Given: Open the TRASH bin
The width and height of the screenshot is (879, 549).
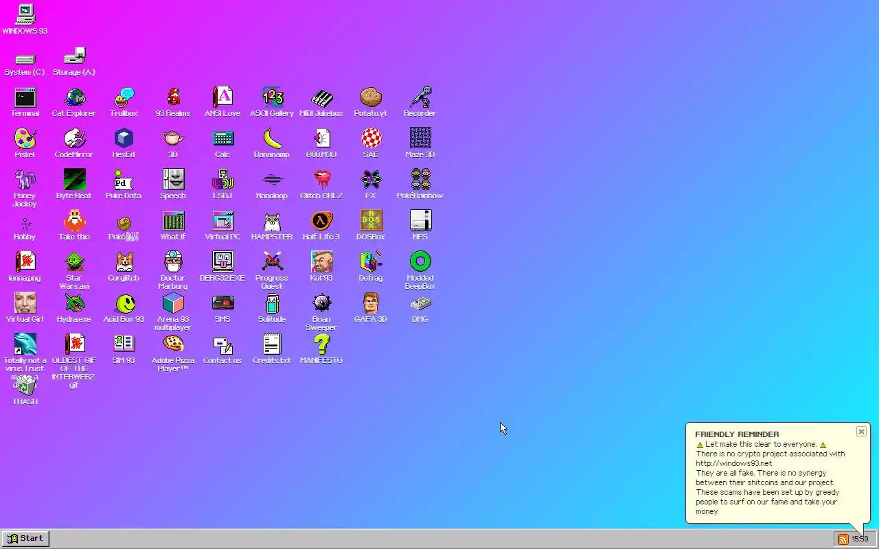Looking at the screenshot, I should [x=25, y=386].
